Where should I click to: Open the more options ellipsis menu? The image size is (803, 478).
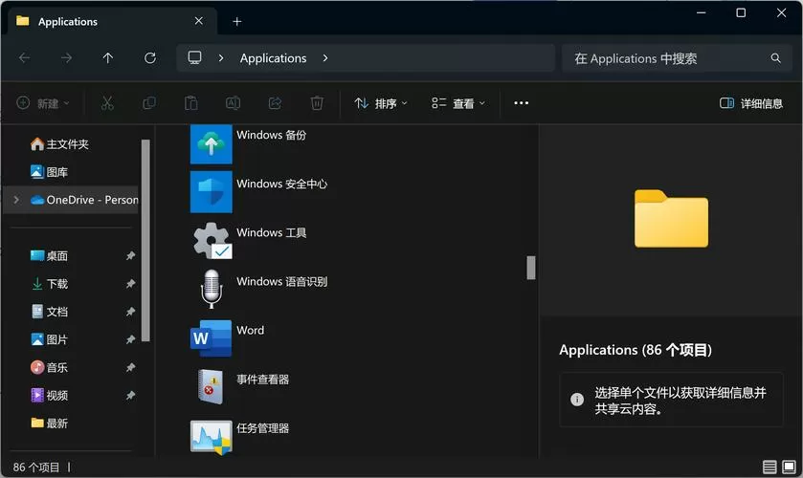(522, 103)
